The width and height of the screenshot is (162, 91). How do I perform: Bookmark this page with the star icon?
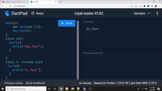tap(136, 6)
